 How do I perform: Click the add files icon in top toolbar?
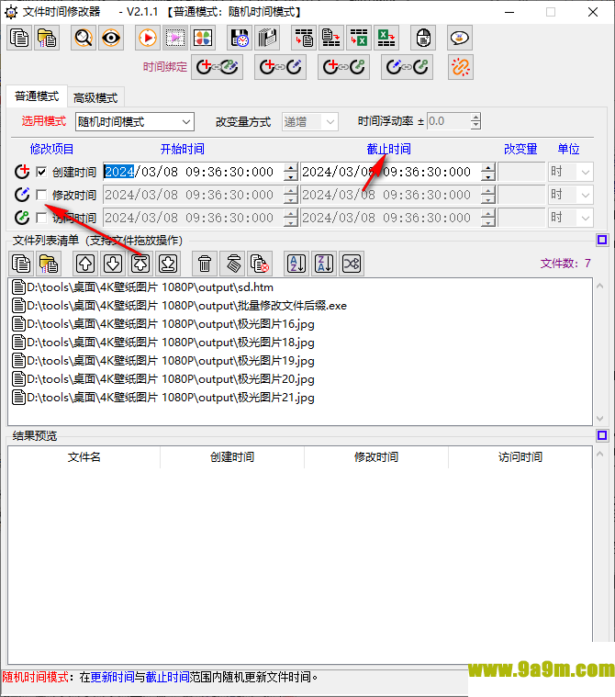(19, 38)
